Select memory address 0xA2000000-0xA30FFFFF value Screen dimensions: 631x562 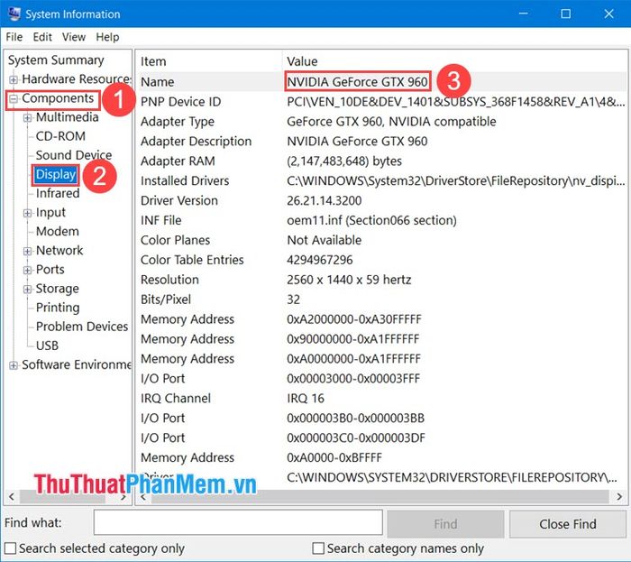[x=354, y=319]
